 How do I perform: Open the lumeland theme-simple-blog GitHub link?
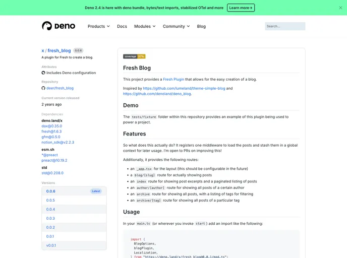[184, 88]
